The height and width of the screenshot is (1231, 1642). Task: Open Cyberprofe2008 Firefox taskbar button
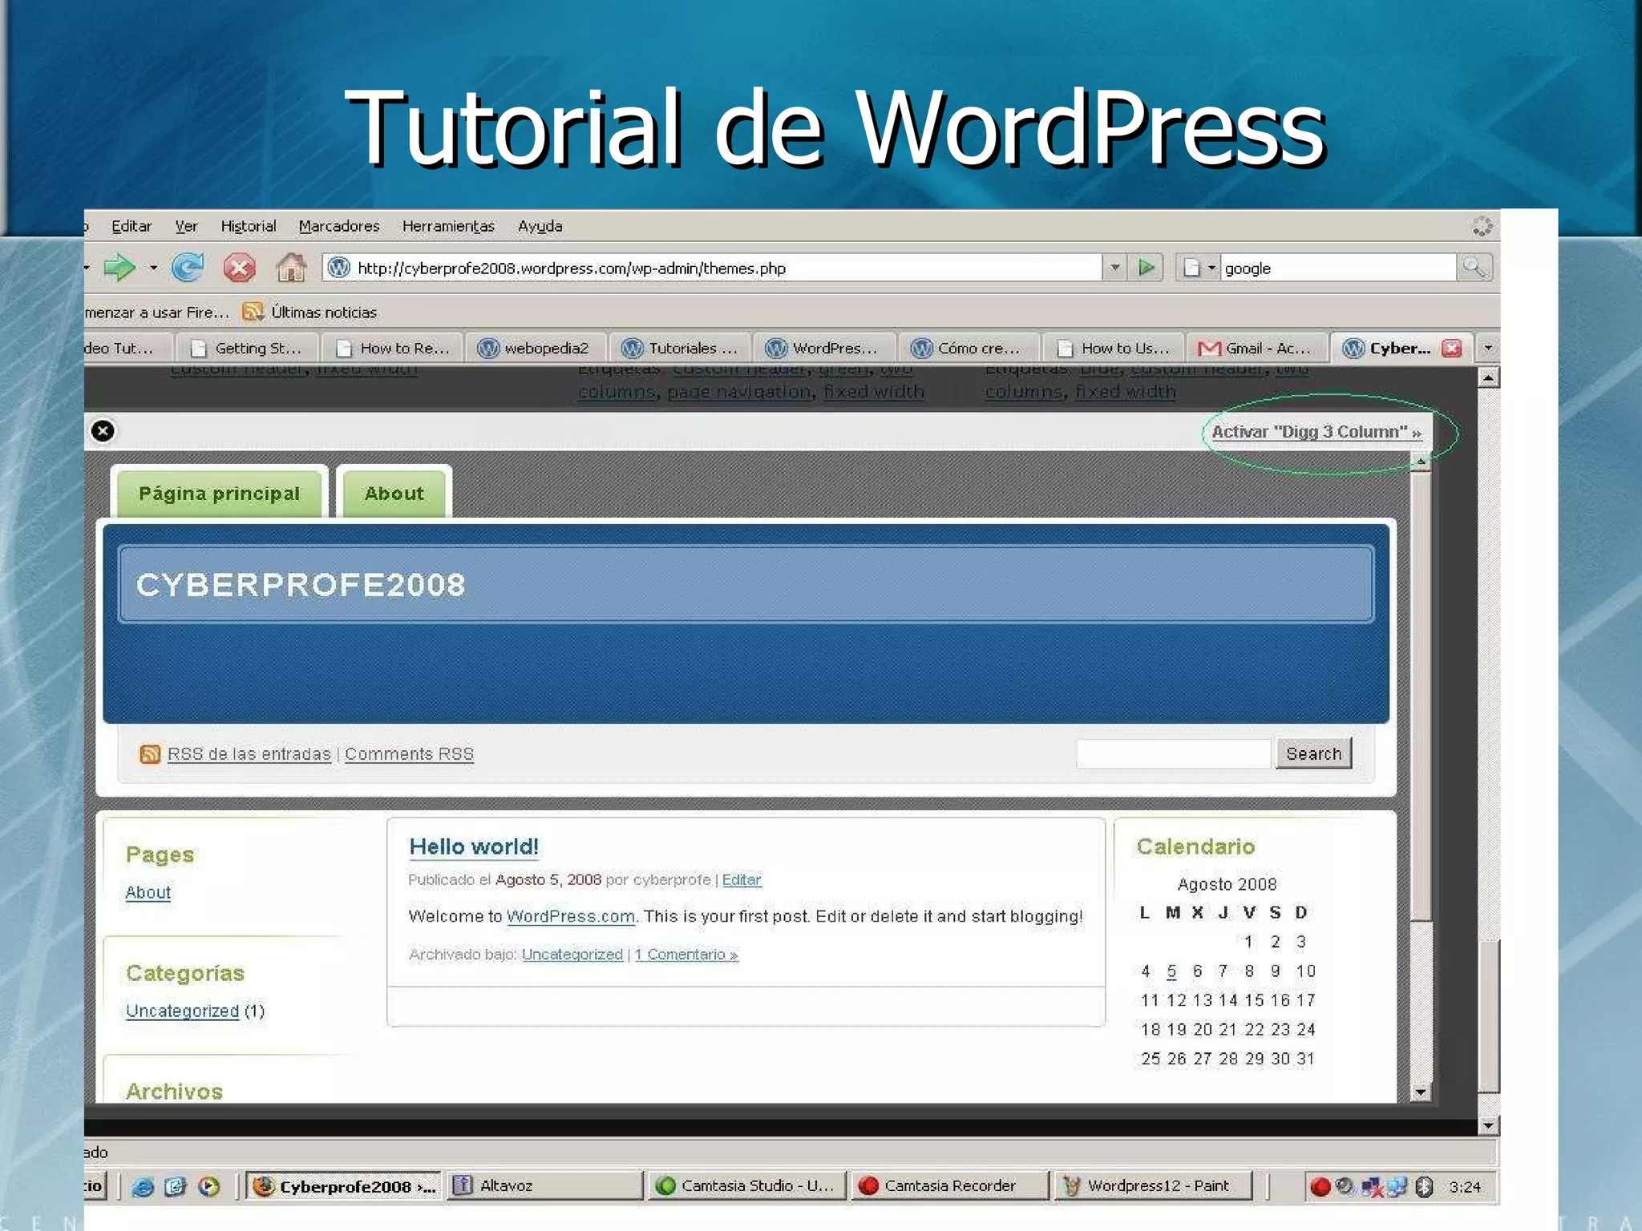point(343,1186)
